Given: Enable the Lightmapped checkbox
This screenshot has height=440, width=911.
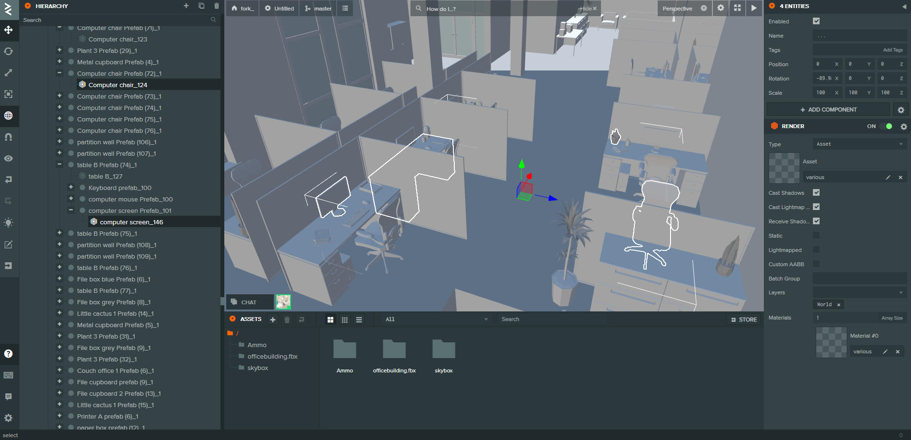Looking at the screenshot, I should coord(816,250).
